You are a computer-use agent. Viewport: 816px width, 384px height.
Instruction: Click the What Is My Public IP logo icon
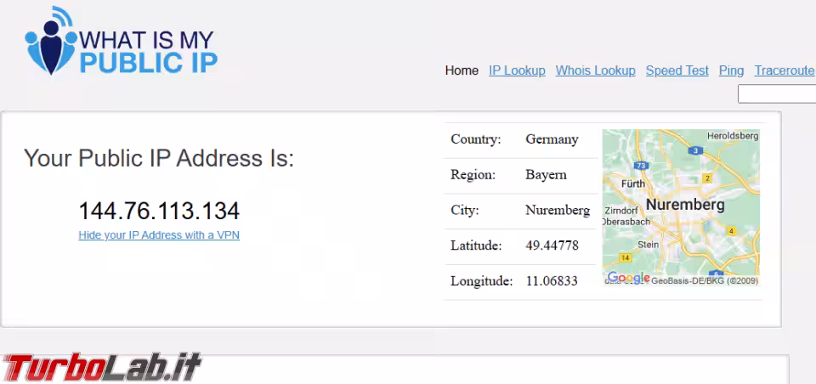pyautogui.click(x=51, y=42)
